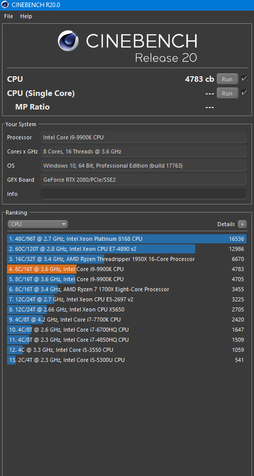Screen dimensions: 254x476
Task: Select ranking row Intel Core i5-3550 CPU
Action: 127,350
